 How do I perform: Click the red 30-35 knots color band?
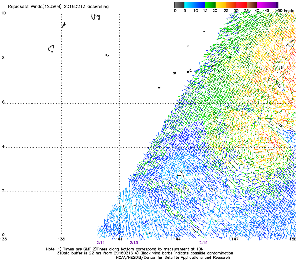pyautogui.click(x=242, y=5)
